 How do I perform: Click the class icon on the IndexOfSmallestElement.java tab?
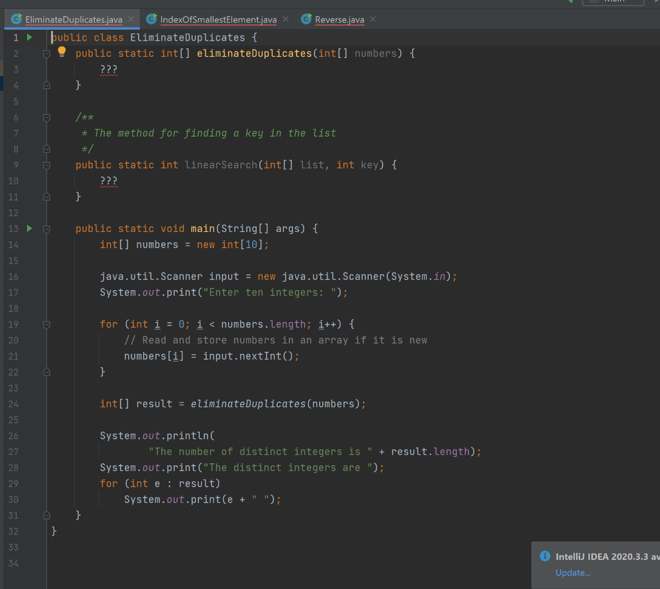pos(151,19)
